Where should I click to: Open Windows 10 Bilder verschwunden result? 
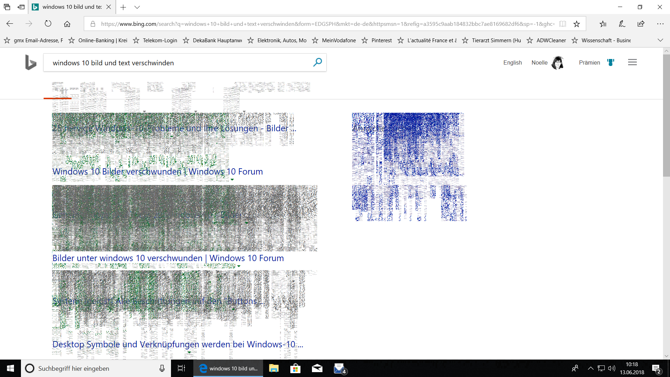click(x=157, y=171)
